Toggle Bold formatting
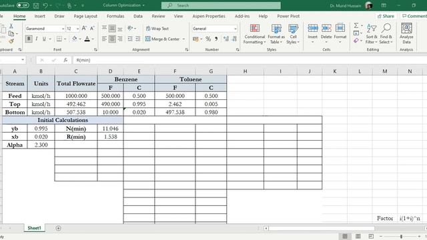The width and height of the screenshot is (427, 240). (x=29, y=39)
